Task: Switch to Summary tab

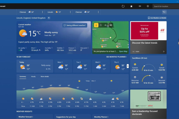Action: click(23, 76)
